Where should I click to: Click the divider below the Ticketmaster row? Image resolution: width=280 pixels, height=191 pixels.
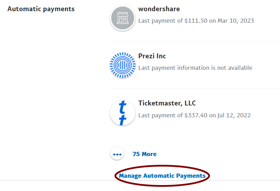195,136
